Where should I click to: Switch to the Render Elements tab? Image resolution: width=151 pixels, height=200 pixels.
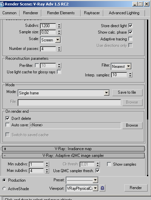click(61, 13)
